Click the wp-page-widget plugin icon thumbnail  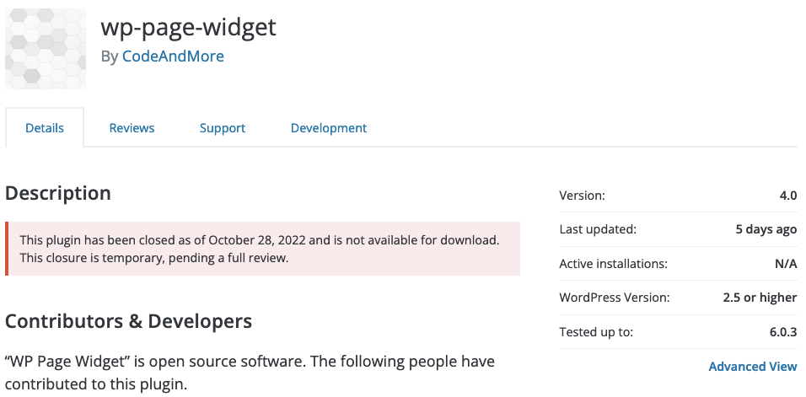[x=46, y=48]
